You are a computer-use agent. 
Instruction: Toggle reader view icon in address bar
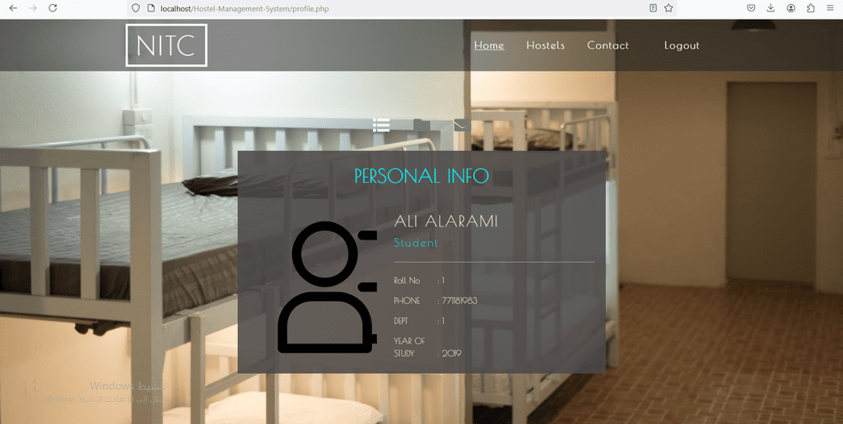click(x=653, y=8)
